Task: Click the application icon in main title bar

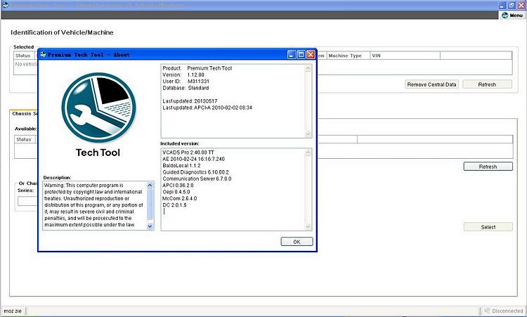Action: click(x=6, y=5)
